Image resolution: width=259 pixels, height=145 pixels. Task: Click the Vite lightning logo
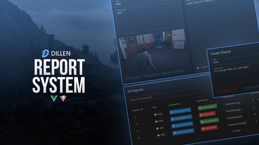(x=63, y=98)
